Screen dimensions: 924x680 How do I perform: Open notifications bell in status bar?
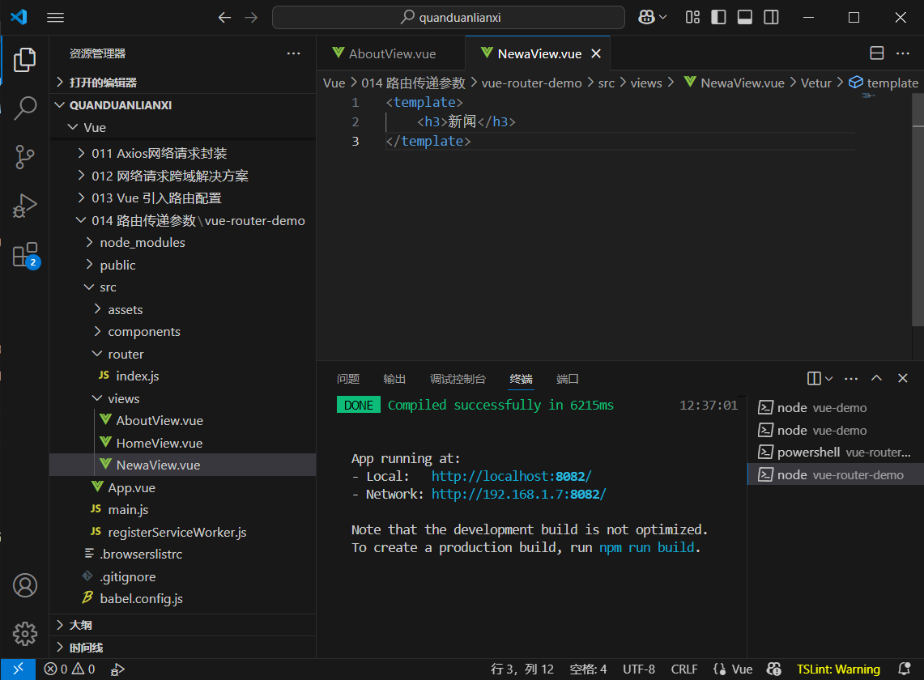tap(904, 669)
